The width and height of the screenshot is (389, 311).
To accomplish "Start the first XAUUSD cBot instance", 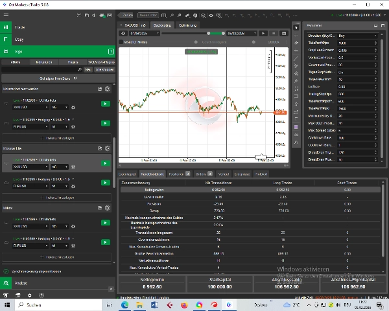I will point(105,103).
